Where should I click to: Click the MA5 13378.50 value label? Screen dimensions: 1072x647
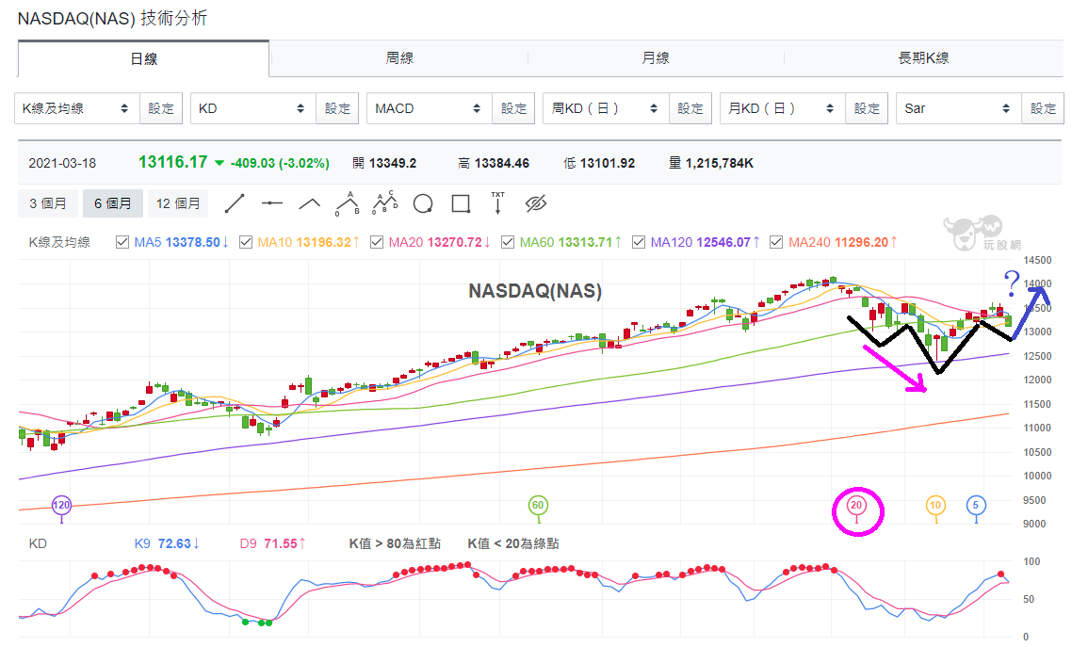coord(181,242)
